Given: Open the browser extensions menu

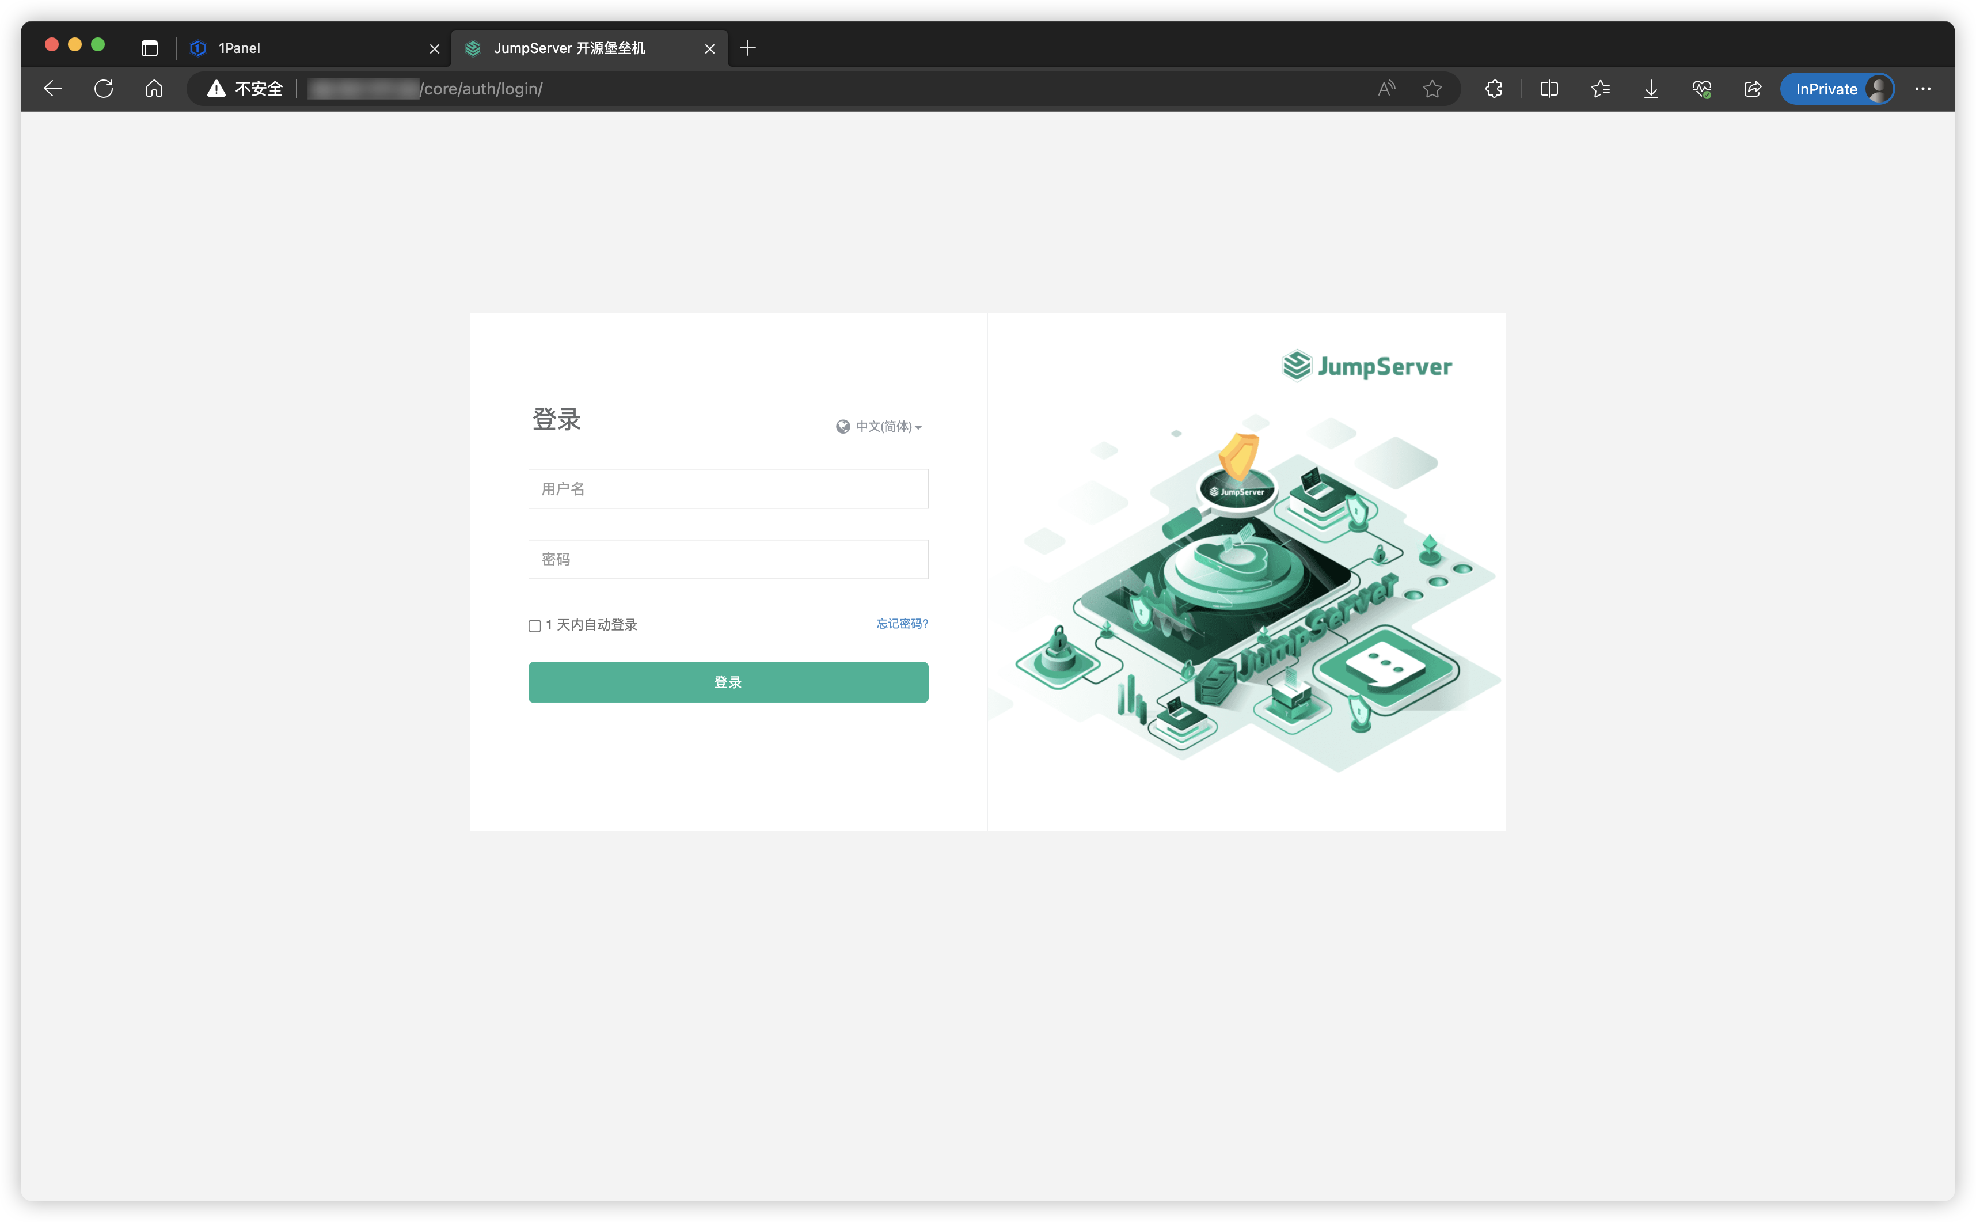Looking at the screenshot, I should (x=1494, y=89).
